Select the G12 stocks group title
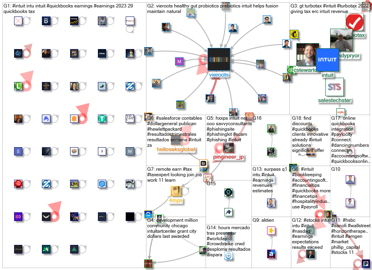 click(311, 234)
